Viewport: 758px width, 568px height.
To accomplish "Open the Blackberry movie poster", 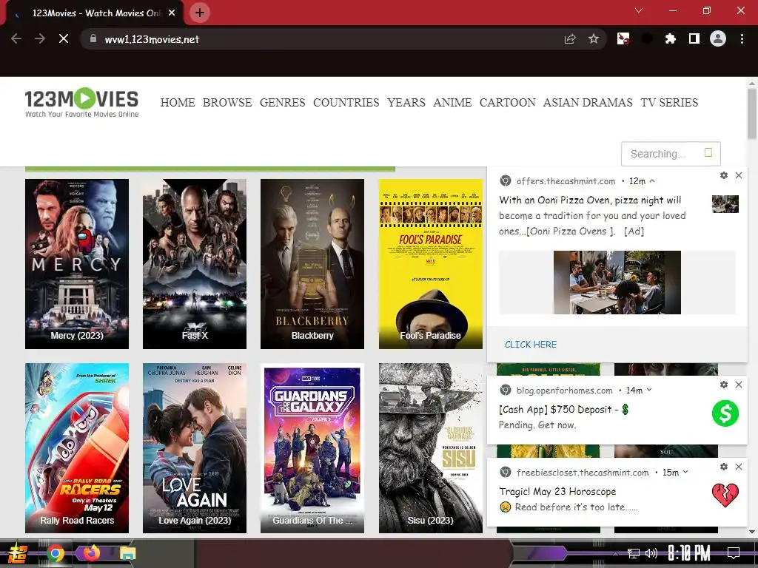I will tap(312, 264).
